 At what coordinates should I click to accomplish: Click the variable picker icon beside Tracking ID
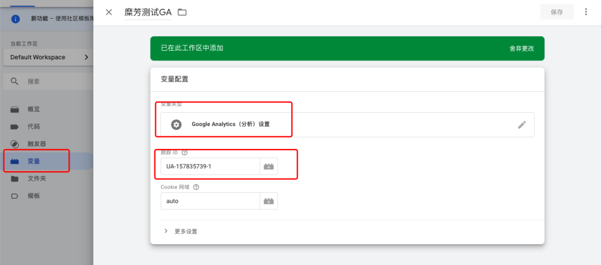[x=268, y=166]
